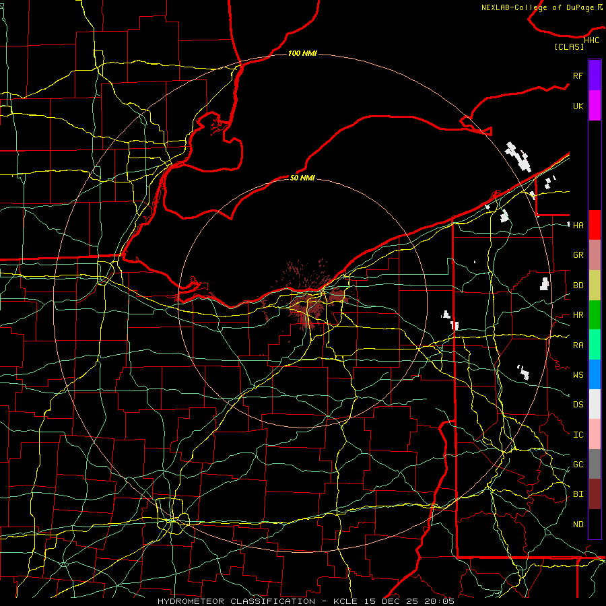The height and width of the screenshot is (606, 606).
Task: Click the 'HR' legend label
Action: pos(578,315)
